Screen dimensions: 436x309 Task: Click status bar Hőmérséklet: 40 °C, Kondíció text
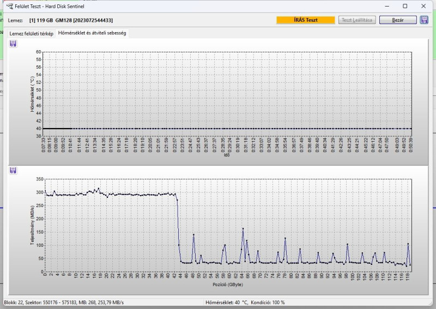pos(245,302)
